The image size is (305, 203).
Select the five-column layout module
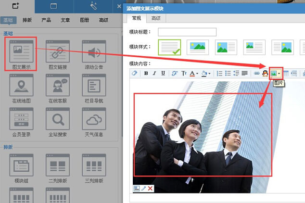[x=58, y=195]
